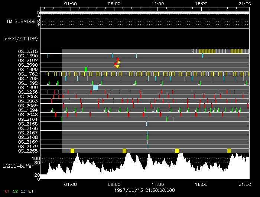
Task: Click the EIT legend label
Action: pyautogui.click(x=31, y=191)
